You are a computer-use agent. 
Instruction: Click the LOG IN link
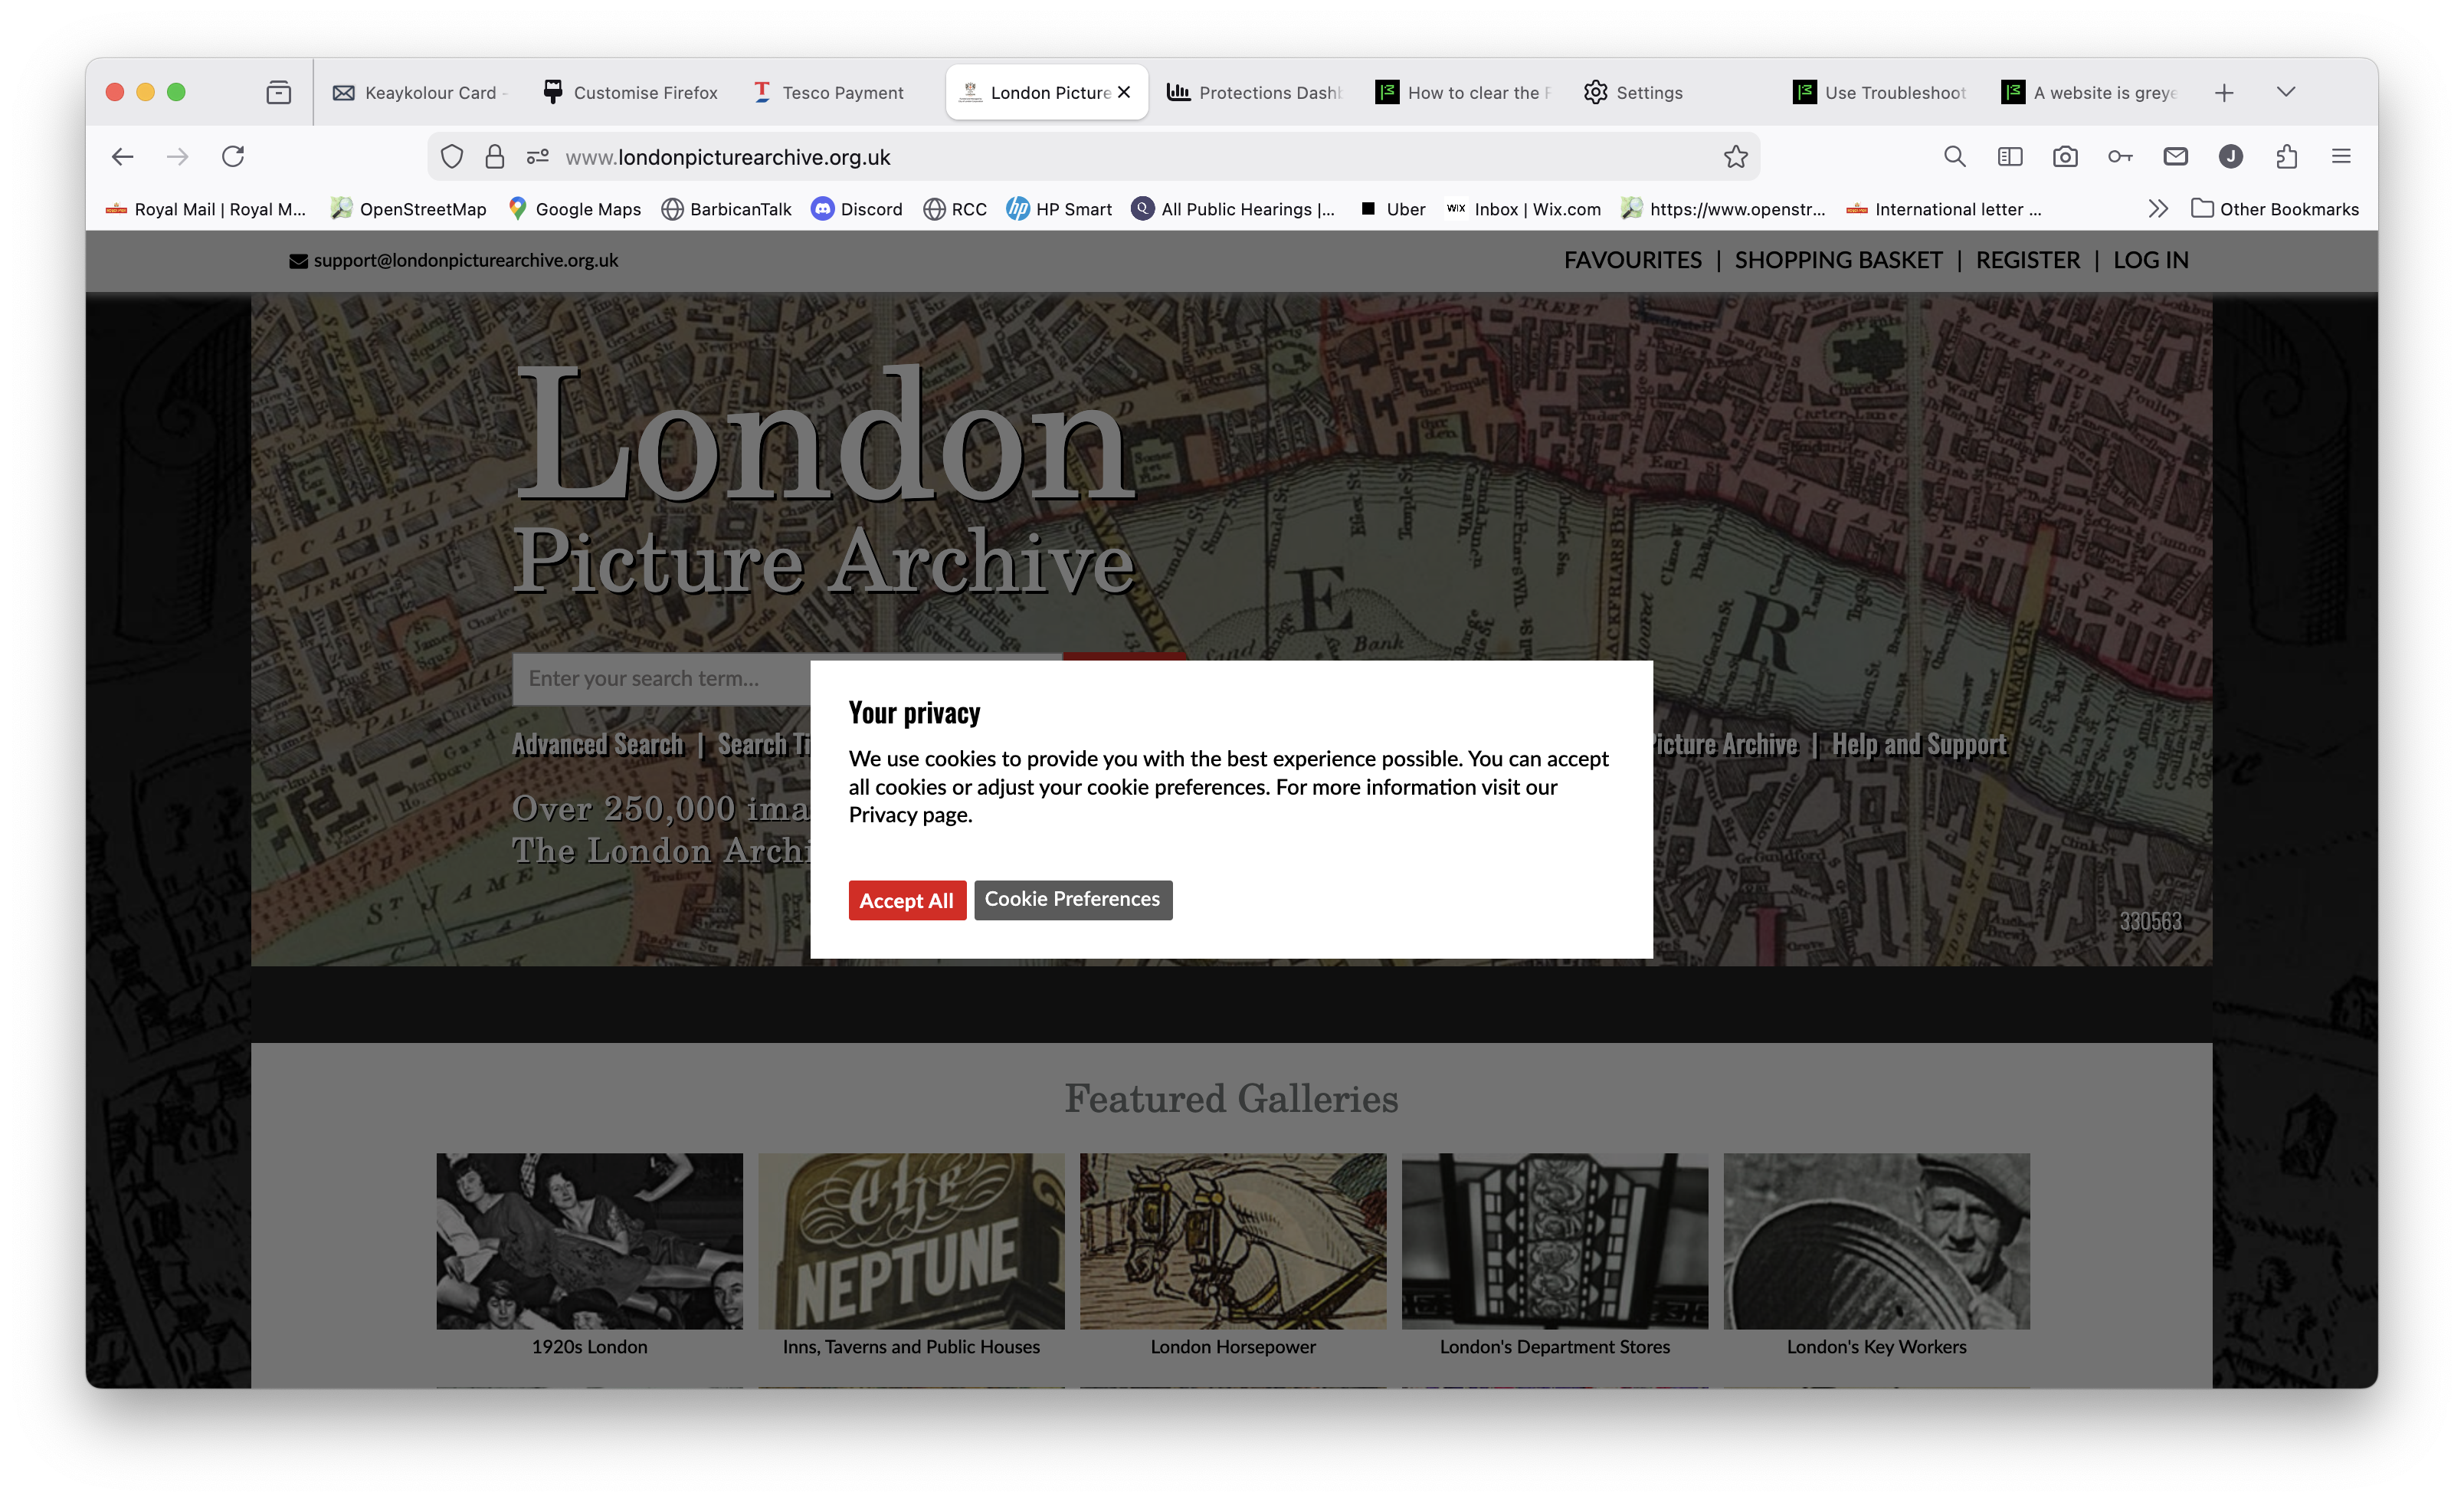[x=2150, y=260]
